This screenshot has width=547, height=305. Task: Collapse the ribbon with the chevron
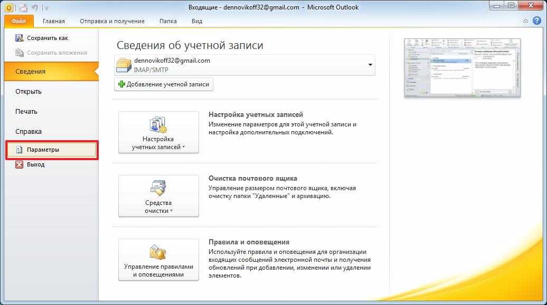[x=525, y=21]
